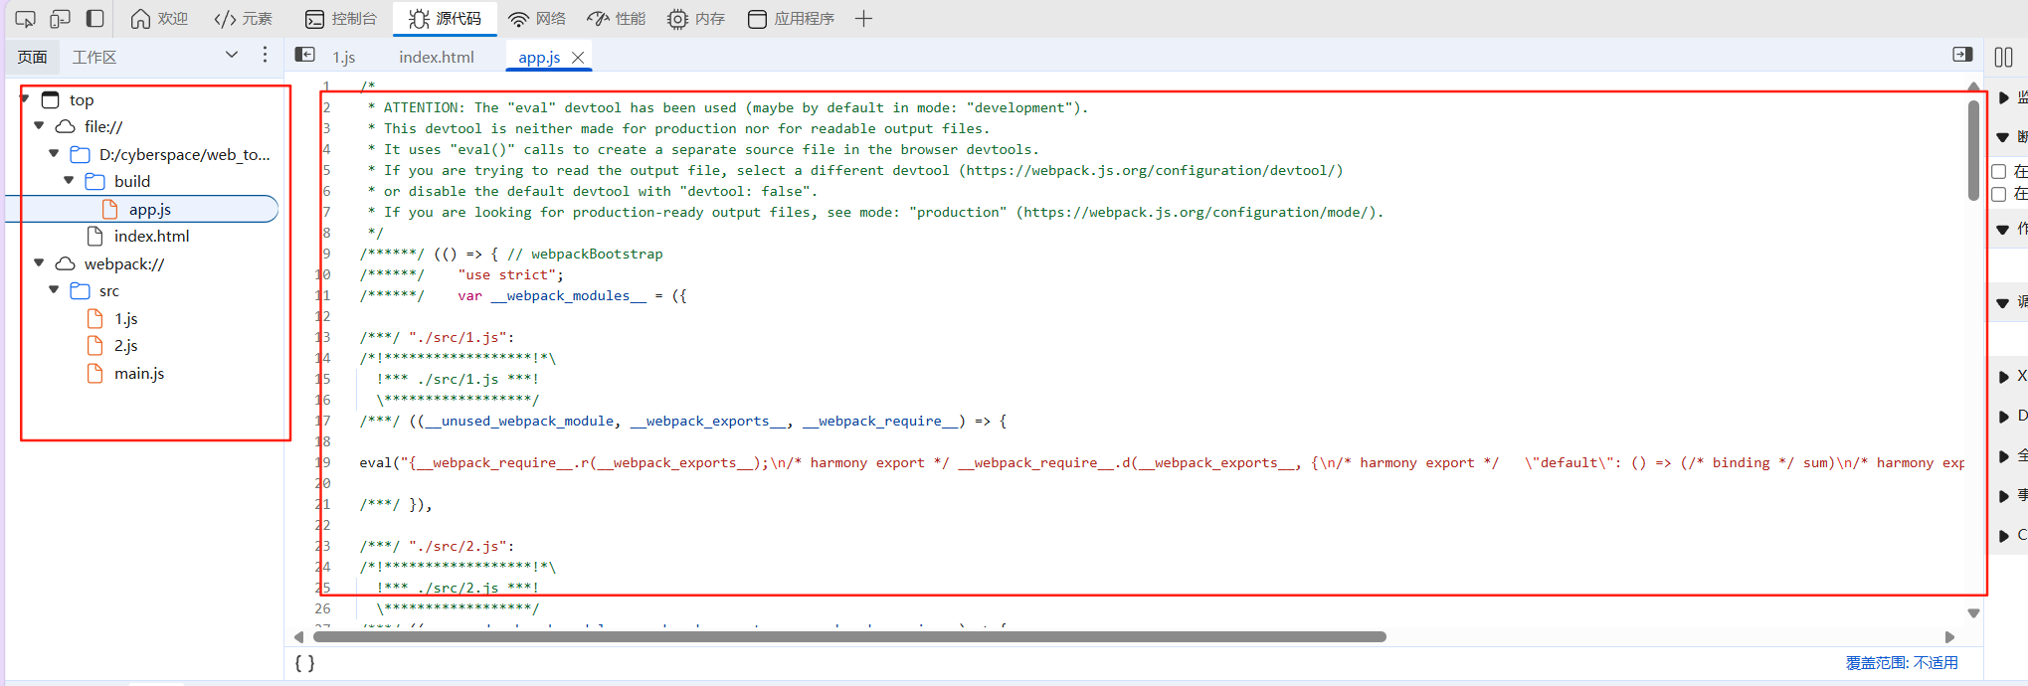Open main.js under src folder
Image resolution: width=2028 pixels, height=686 pixels.
click(x=139, y=373)
